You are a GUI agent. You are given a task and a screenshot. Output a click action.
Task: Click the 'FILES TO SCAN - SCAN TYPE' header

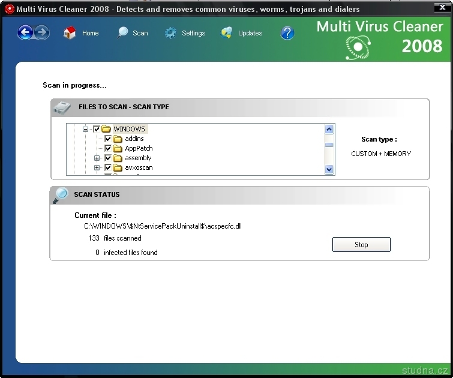(124, 107)
